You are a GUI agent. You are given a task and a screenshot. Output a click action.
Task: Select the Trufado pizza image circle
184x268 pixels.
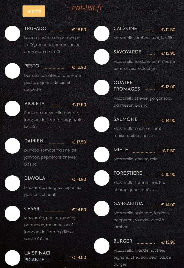pyautogui.click(x=12, y=33)
